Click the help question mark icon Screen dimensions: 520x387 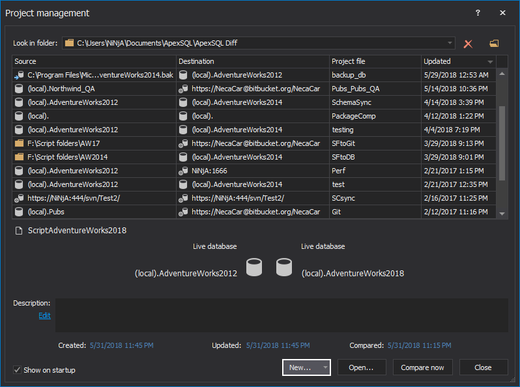(x=478, y=13)
